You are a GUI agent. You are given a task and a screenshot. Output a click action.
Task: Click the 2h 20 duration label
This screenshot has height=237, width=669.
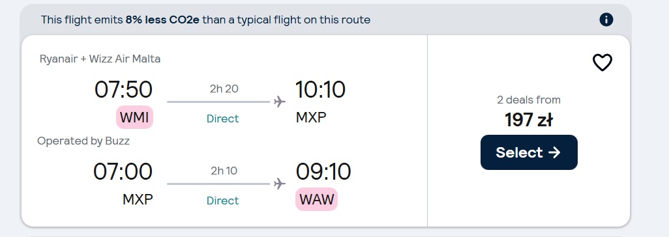click(x=224, y=89)
